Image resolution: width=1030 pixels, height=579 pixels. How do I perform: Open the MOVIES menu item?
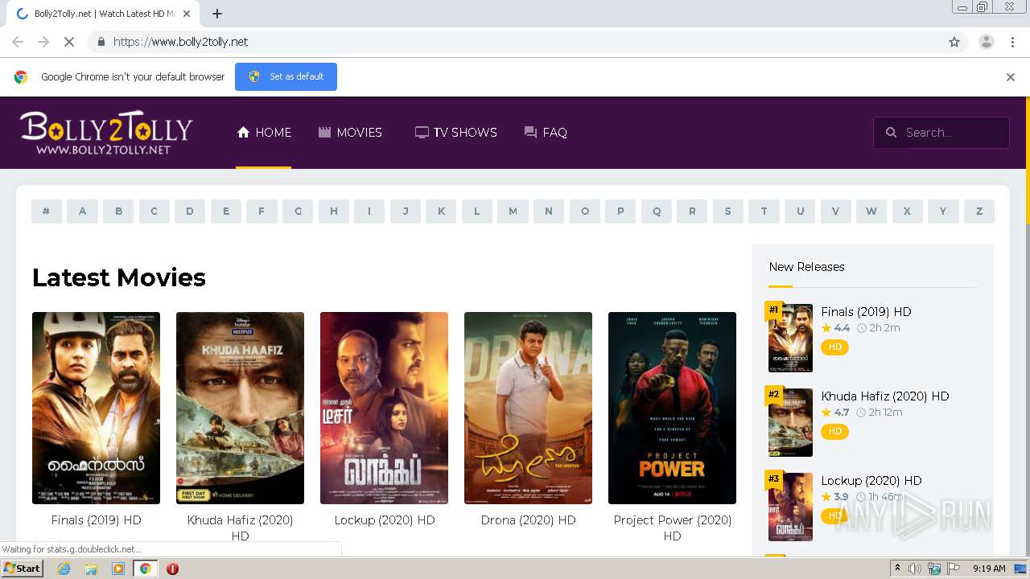coord(350,133)
